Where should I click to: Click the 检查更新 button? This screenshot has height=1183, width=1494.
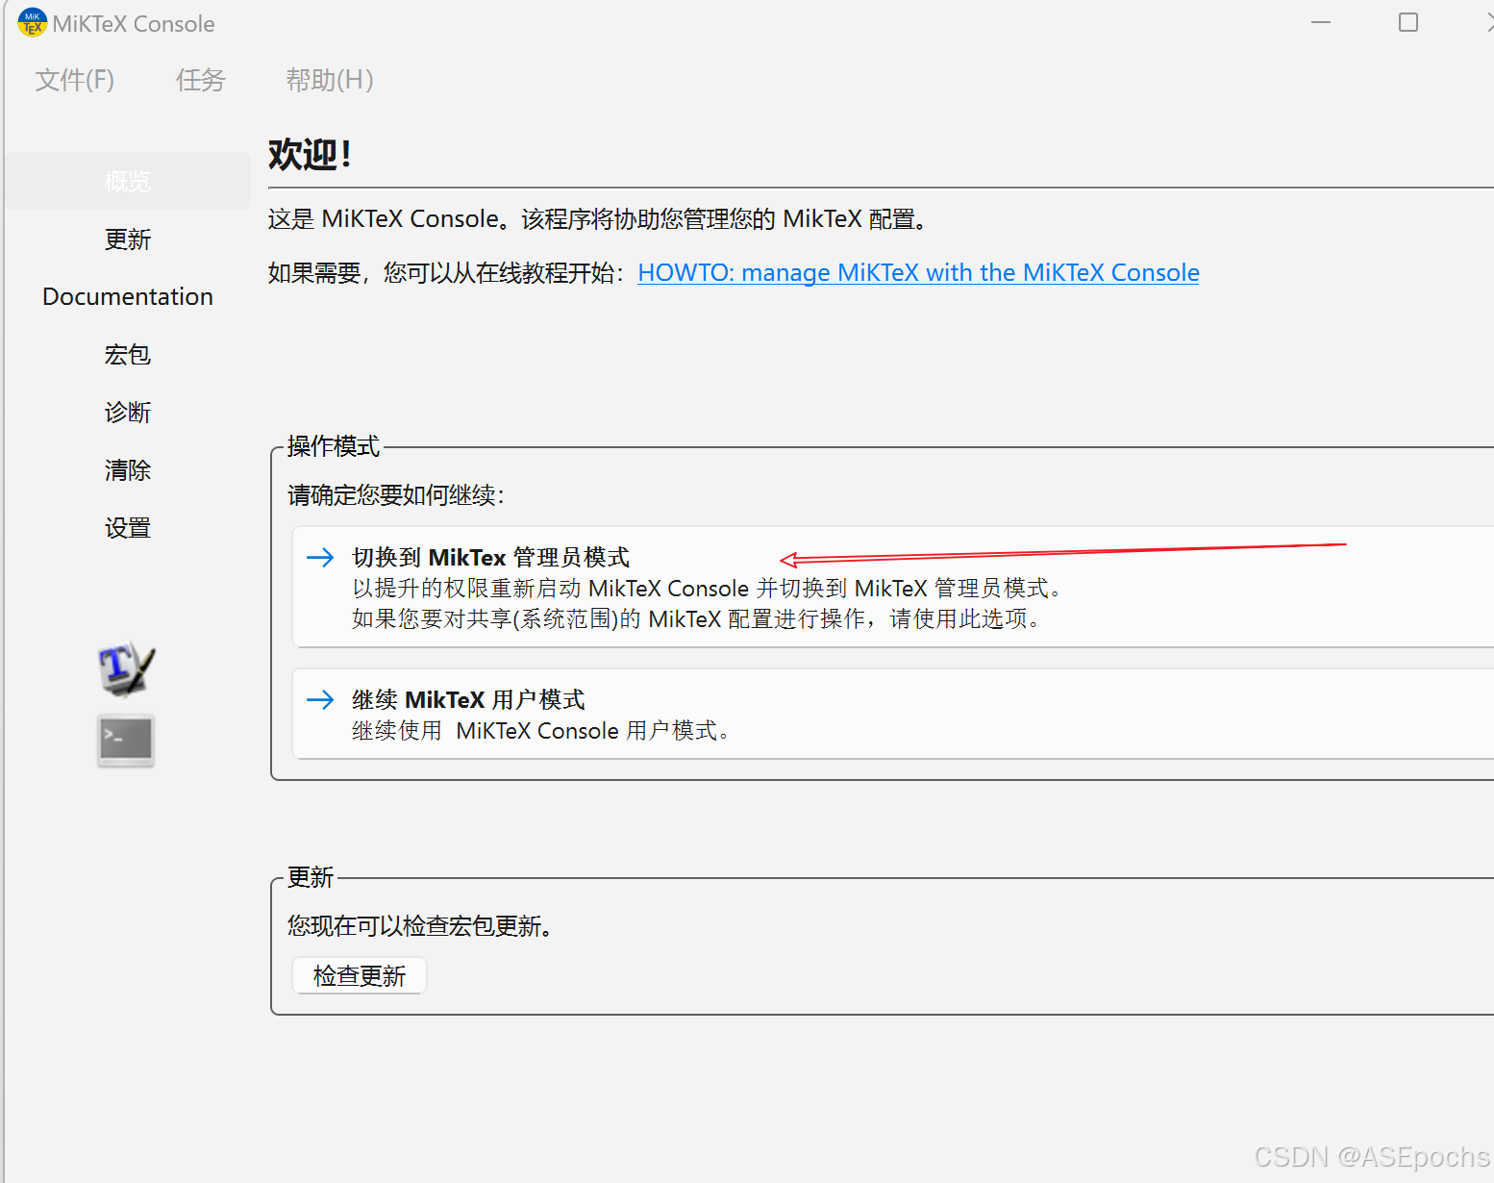(360, 975)
